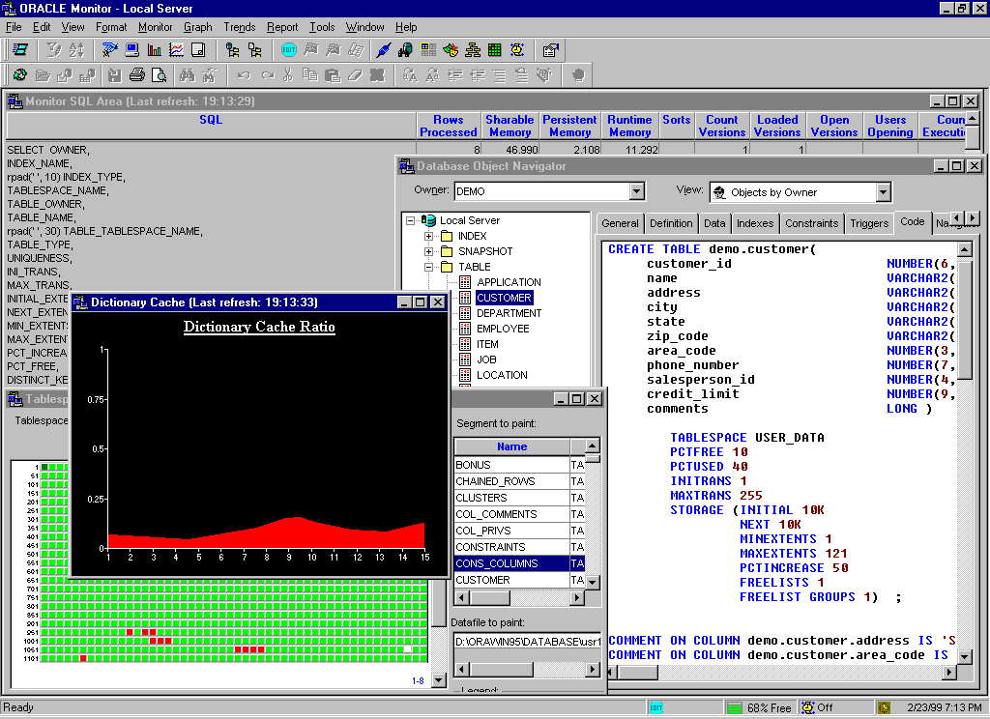Open the View dropdown arrow for Objects by Owner
Viewport: 990px width, 719px height.
(884, 192)
